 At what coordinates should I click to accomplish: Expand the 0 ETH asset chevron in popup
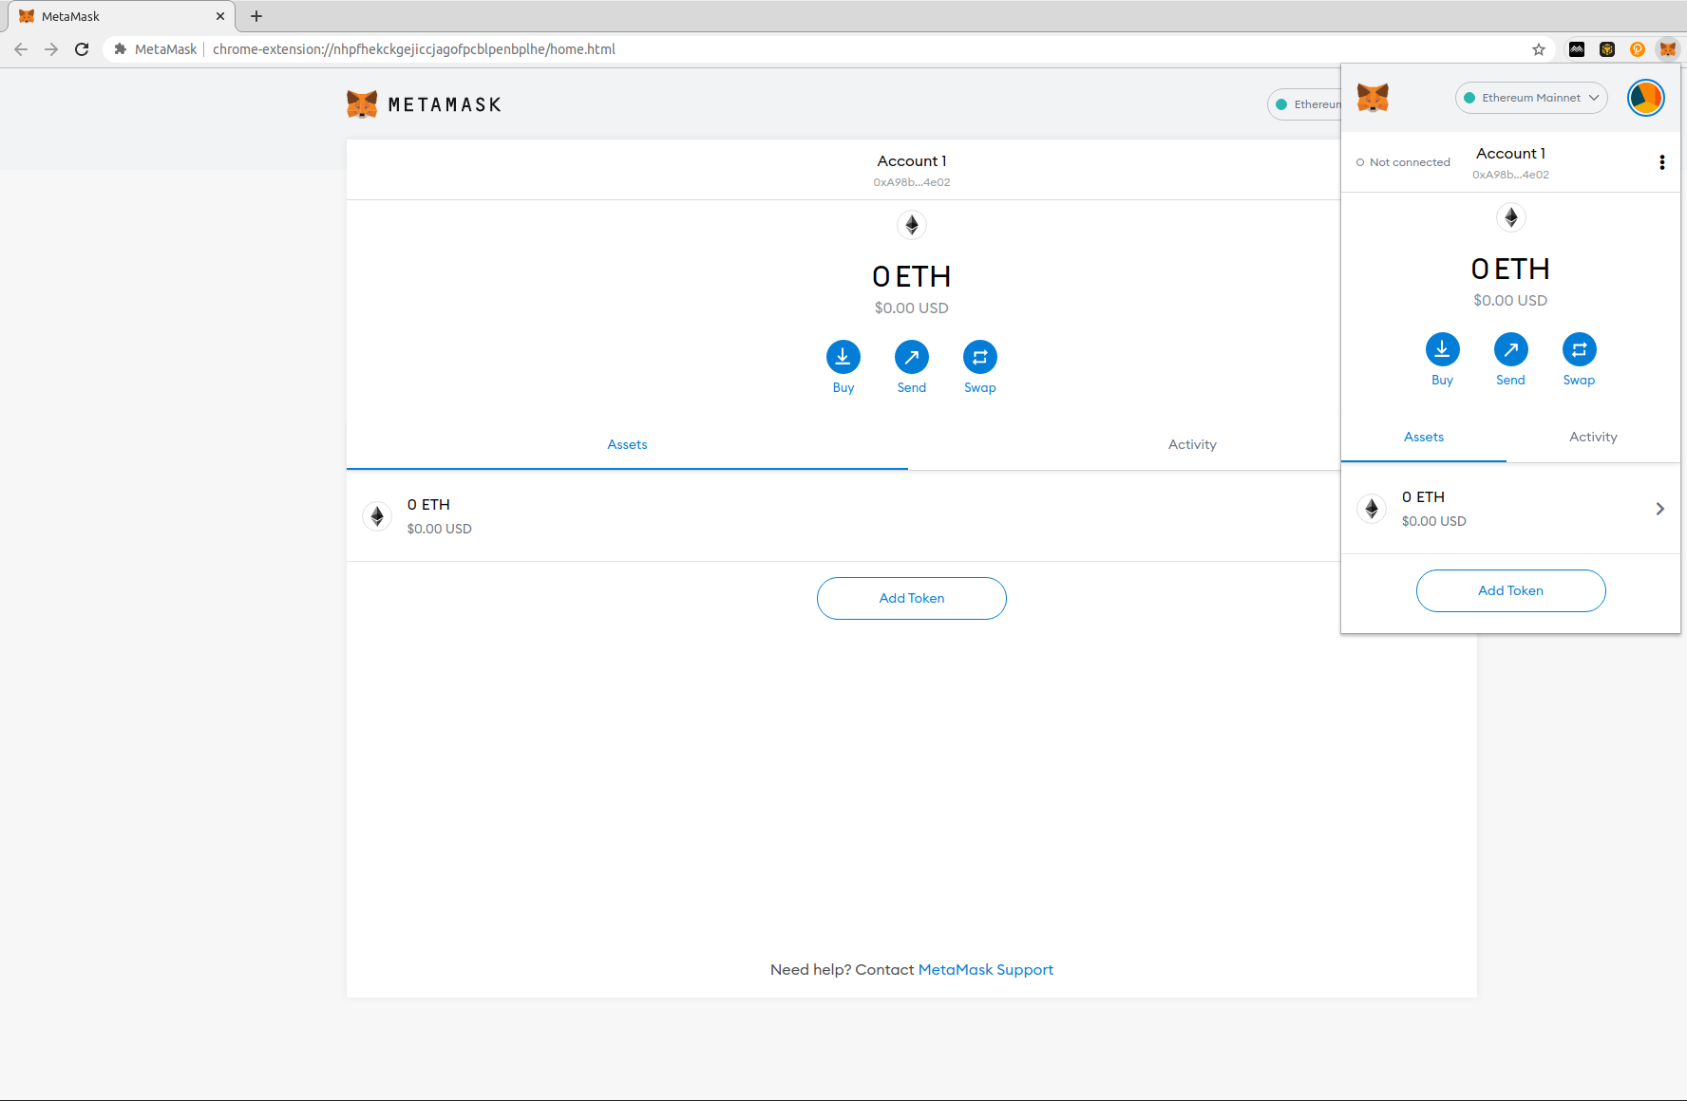(1660, 509)
